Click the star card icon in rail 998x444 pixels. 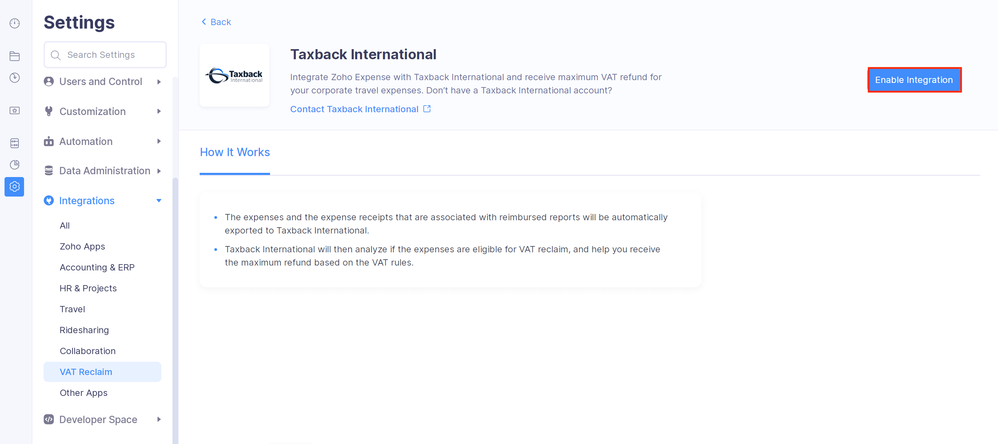click(x=15, y=111)
